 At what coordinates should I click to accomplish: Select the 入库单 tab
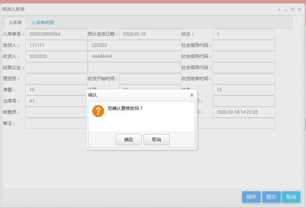click(x=15, y=23)
